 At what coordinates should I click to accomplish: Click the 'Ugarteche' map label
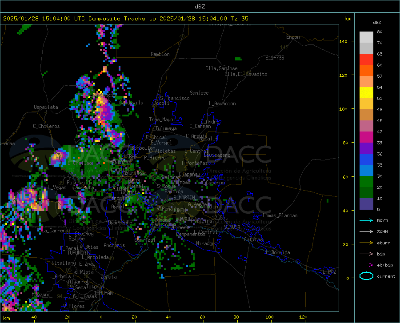[x=120, y=223]
